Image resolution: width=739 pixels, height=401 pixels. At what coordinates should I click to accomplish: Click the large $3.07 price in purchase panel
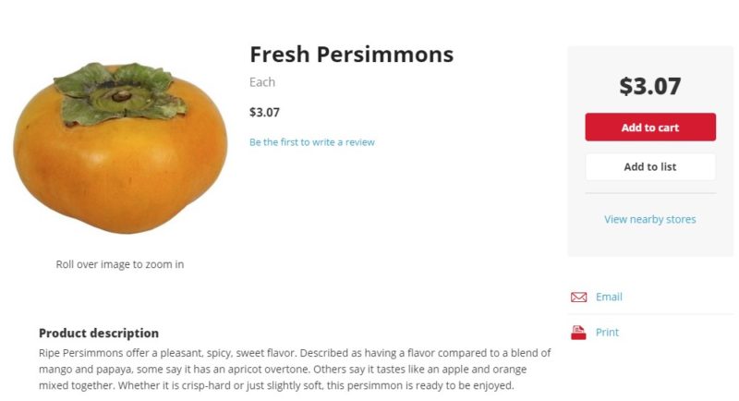point(650,86)
